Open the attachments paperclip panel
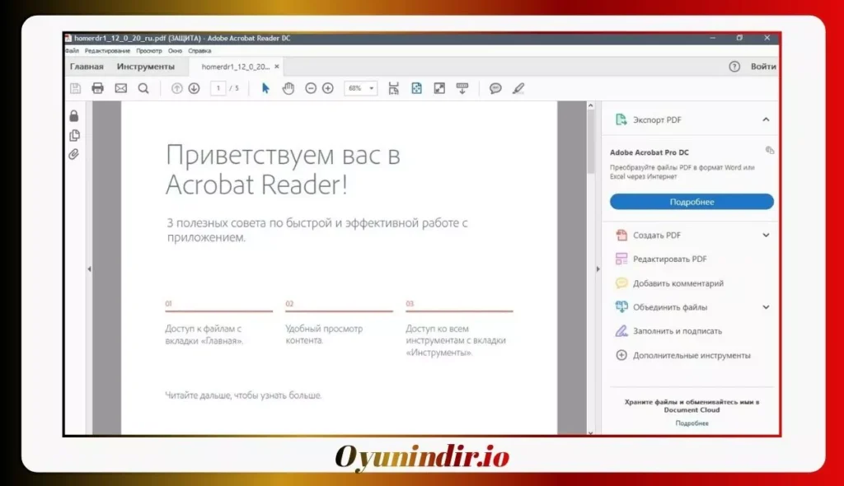844x486 pixels. click(74, 155)
